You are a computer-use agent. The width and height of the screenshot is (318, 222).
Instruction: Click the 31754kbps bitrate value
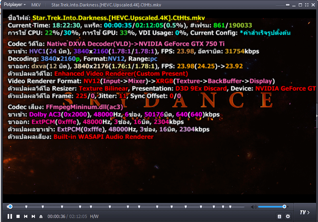242,51
